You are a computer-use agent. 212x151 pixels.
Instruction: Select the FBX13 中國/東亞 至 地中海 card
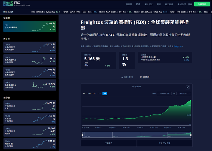click(30, 131)
